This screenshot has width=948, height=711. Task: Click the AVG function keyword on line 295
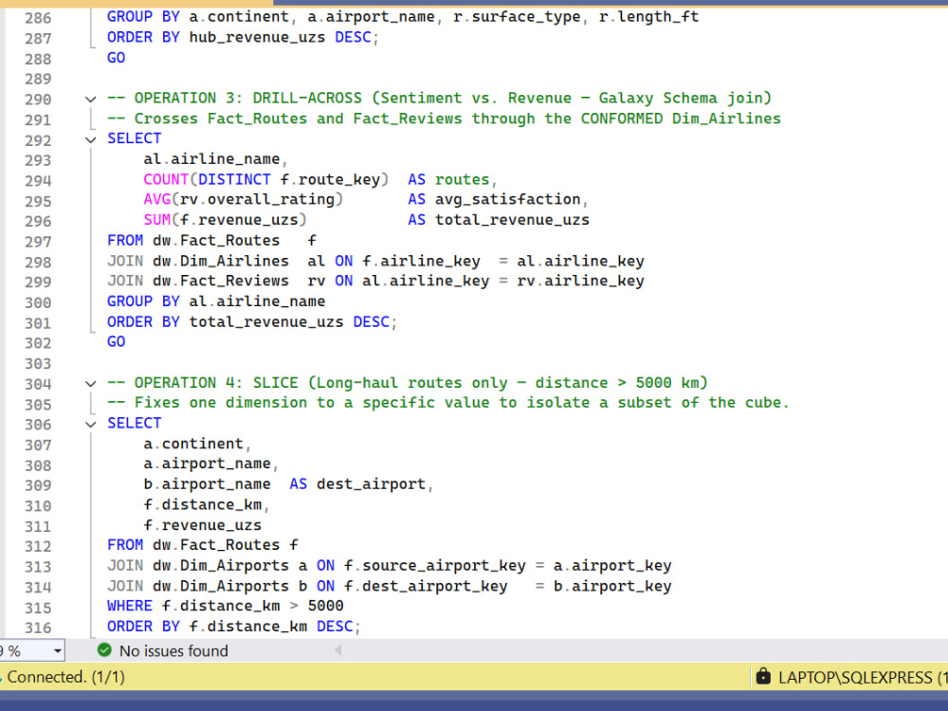(156, 199)
